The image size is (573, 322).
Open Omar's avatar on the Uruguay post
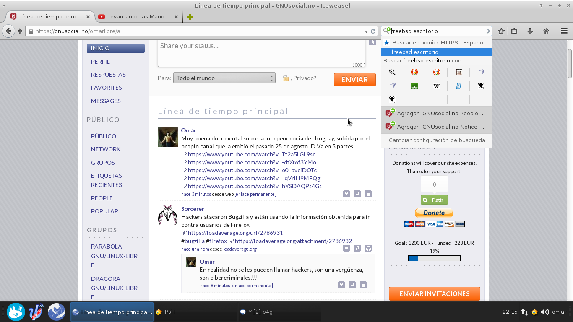[x=168, y=137]
